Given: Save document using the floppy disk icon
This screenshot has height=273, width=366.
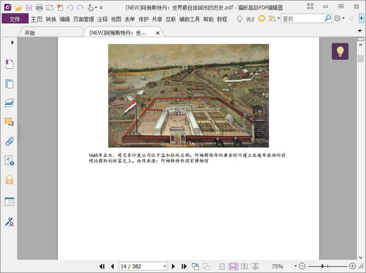Looking at the screenshot, I should coord(29,8).
